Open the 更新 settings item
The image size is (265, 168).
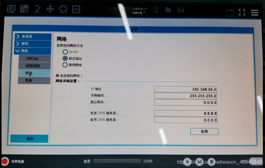click(34, 80)
